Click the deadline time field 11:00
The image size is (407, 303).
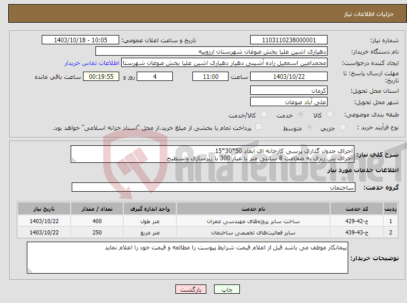tap(210, 76)
